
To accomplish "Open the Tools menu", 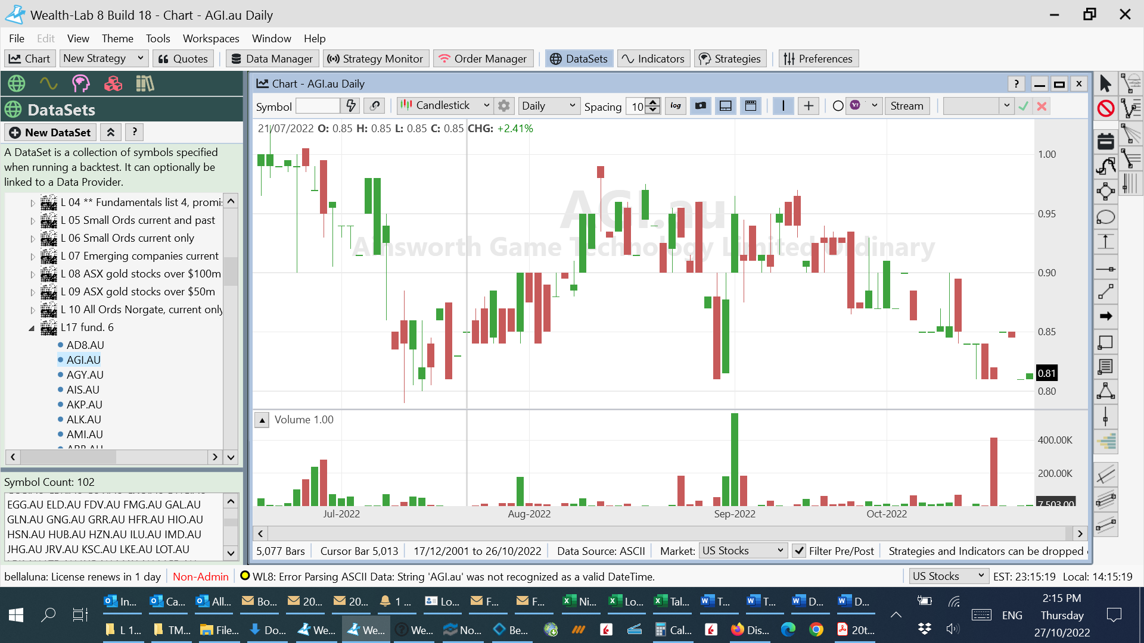I will coord(158,38).
